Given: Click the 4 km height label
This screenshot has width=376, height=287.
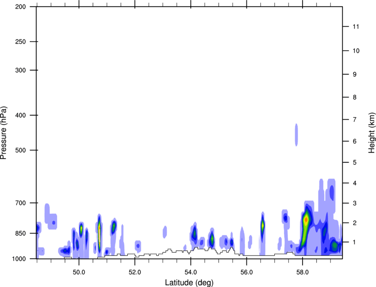Looking at the screenshot, I should (x=355, y=183).
